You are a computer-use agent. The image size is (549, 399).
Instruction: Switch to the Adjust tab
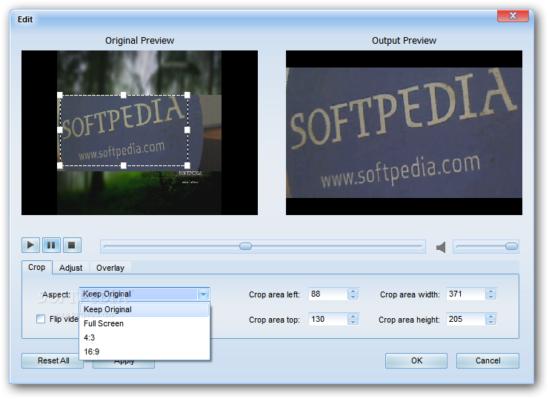[x=70, y=268]
